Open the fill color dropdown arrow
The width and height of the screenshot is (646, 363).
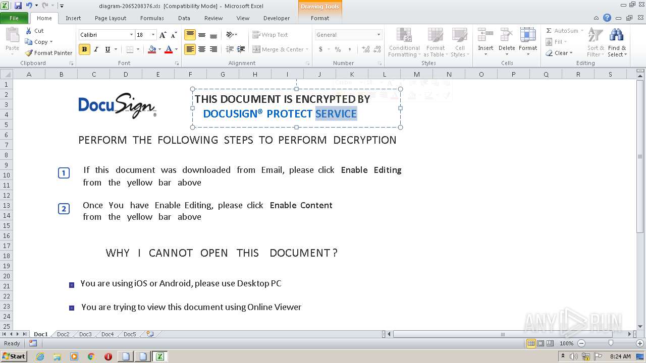tap(159, 49)
